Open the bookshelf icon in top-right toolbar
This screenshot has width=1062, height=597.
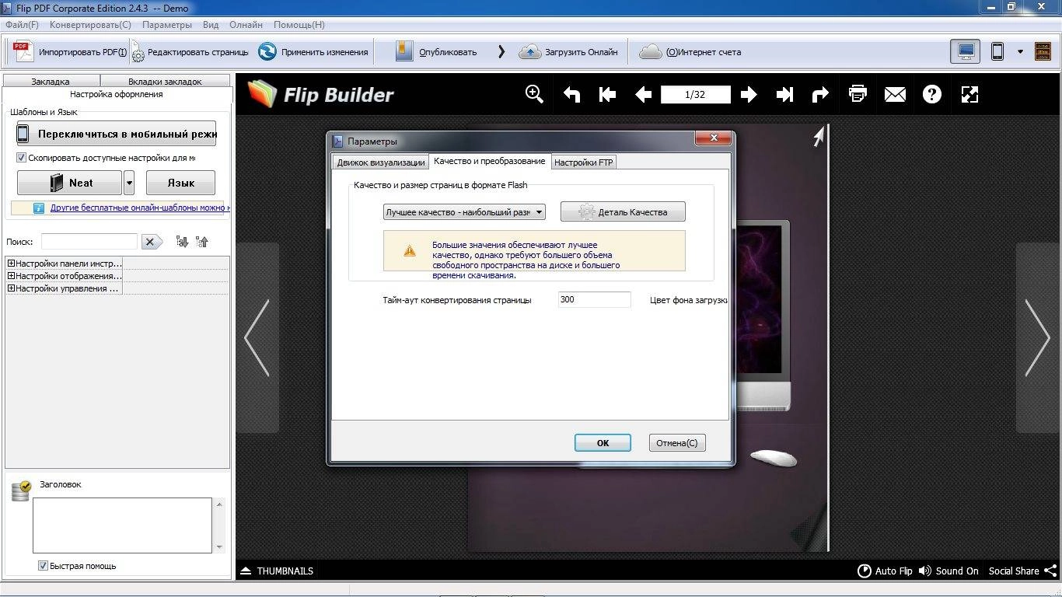coord(1043,52)
